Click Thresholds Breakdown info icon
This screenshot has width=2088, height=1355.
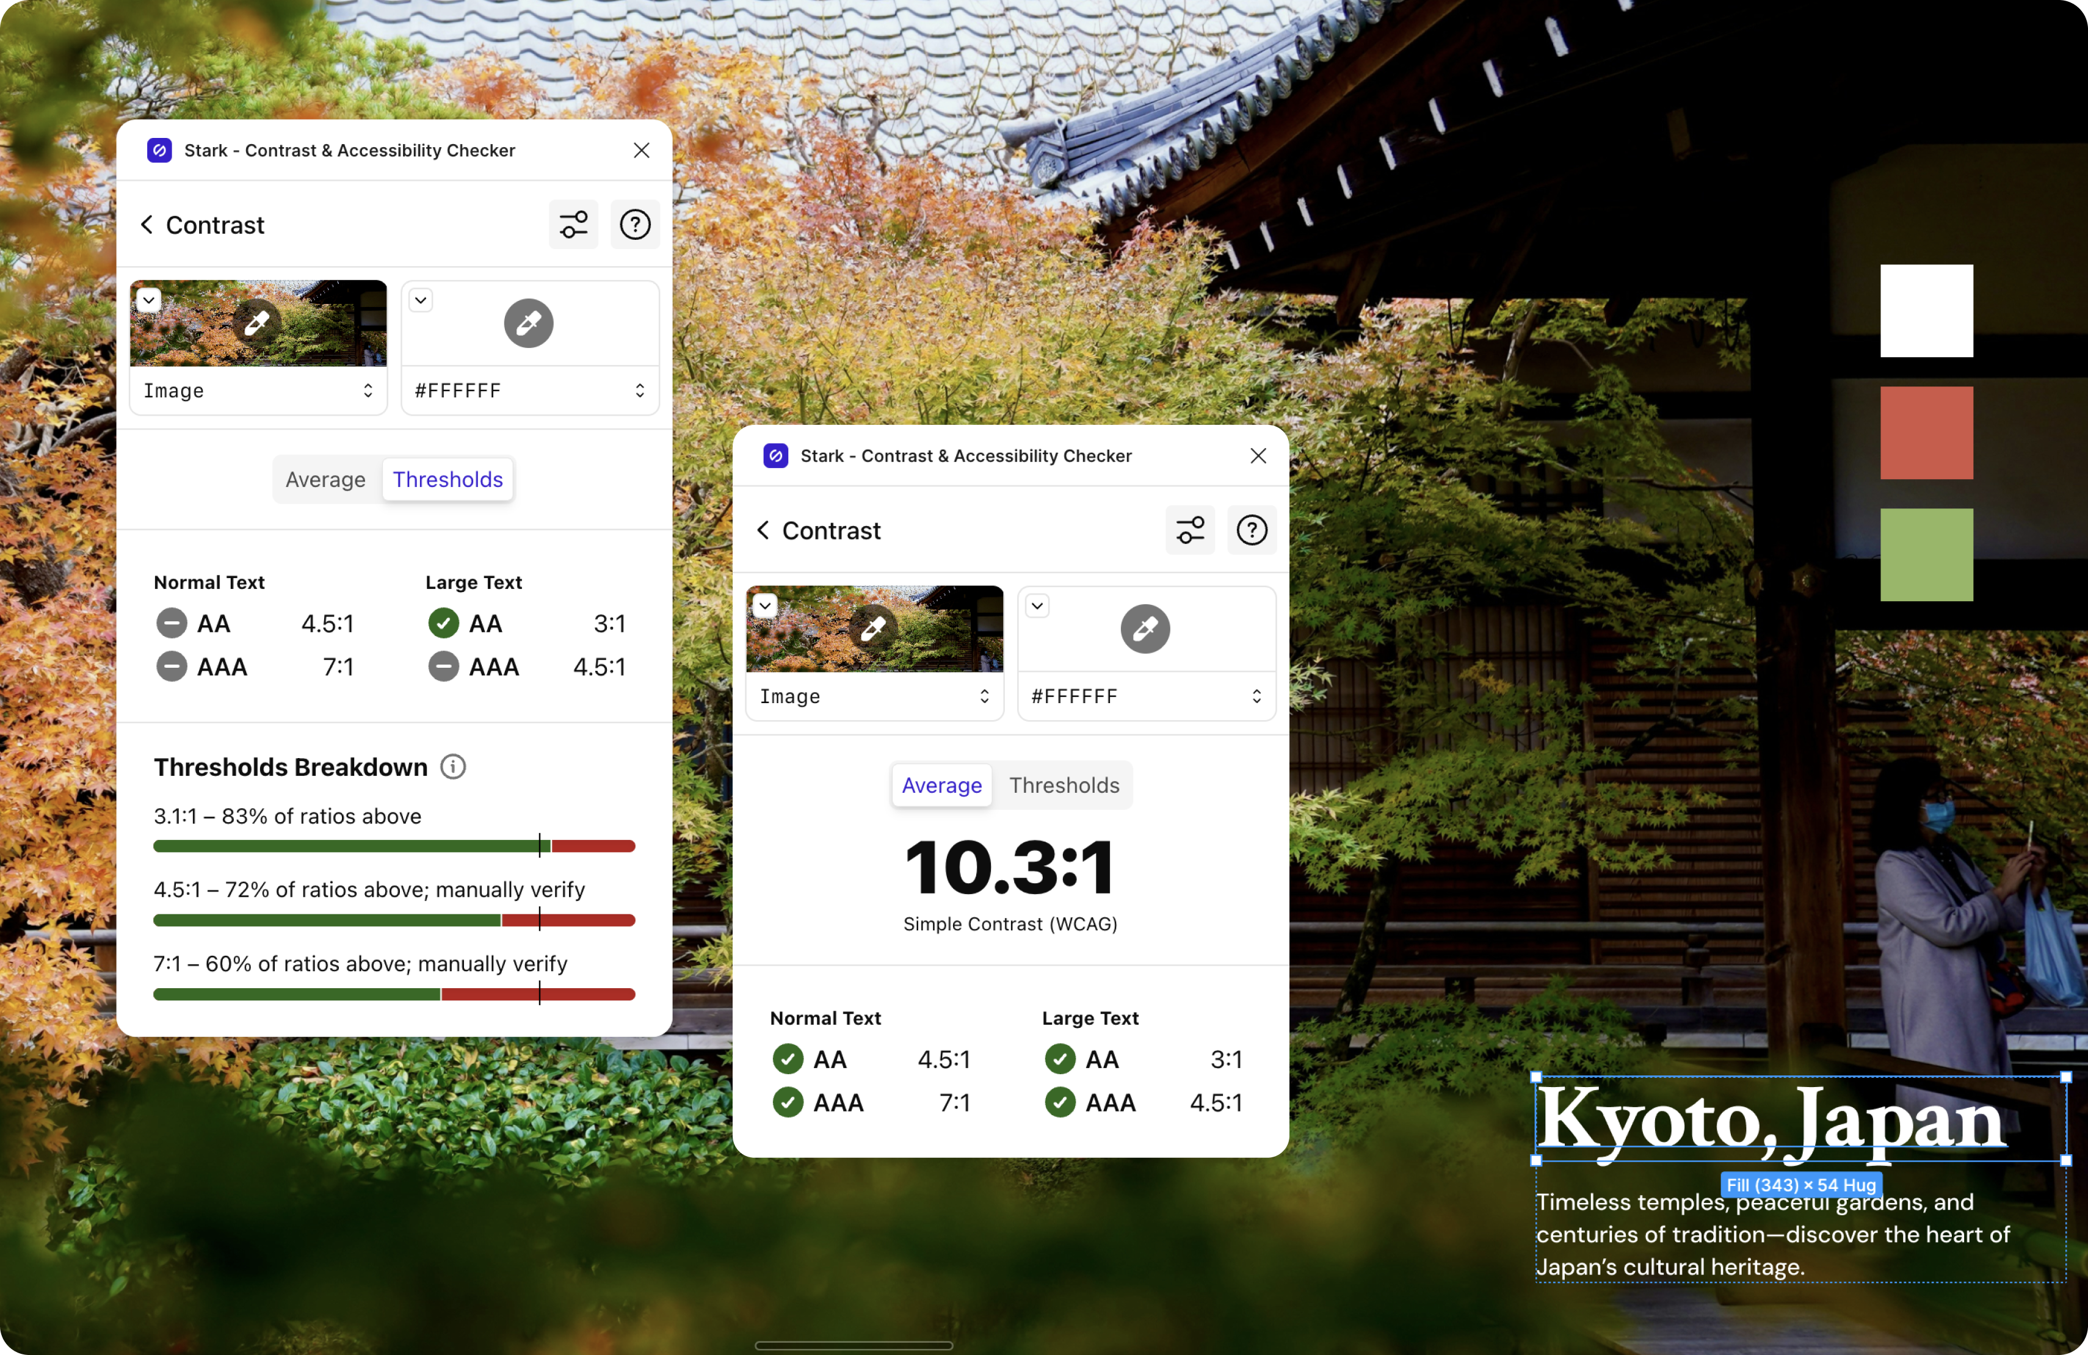point(452,767)
